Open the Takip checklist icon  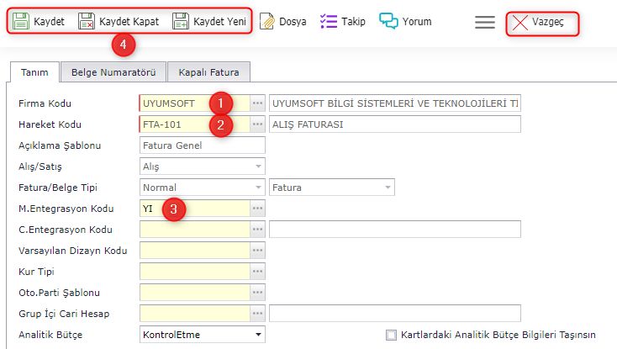pos(330,21)
